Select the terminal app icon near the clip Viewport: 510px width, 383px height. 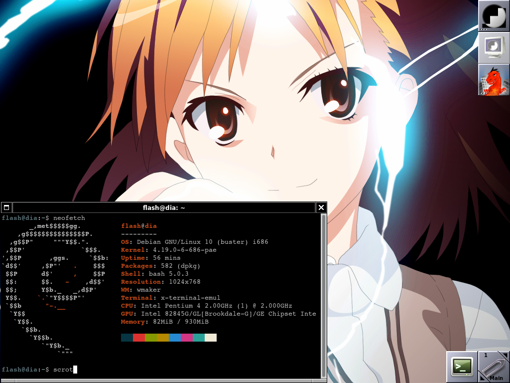tap(462, 367)
